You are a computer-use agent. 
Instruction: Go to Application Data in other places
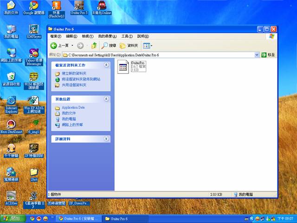[73, 107]
